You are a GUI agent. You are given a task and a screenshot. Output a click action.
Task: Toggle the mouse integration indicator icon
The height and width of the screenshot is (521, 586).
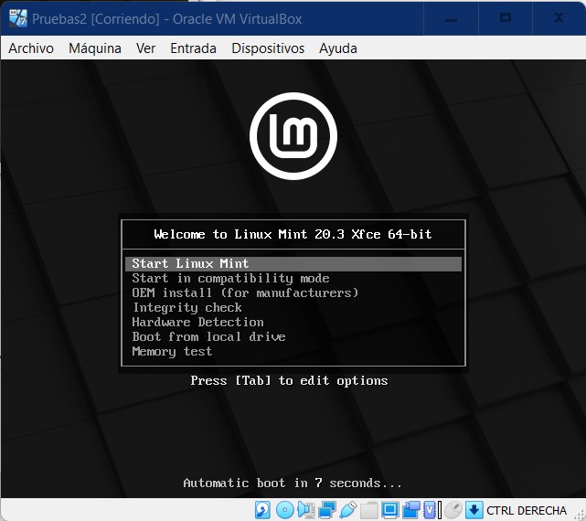(x=453, y=510)
